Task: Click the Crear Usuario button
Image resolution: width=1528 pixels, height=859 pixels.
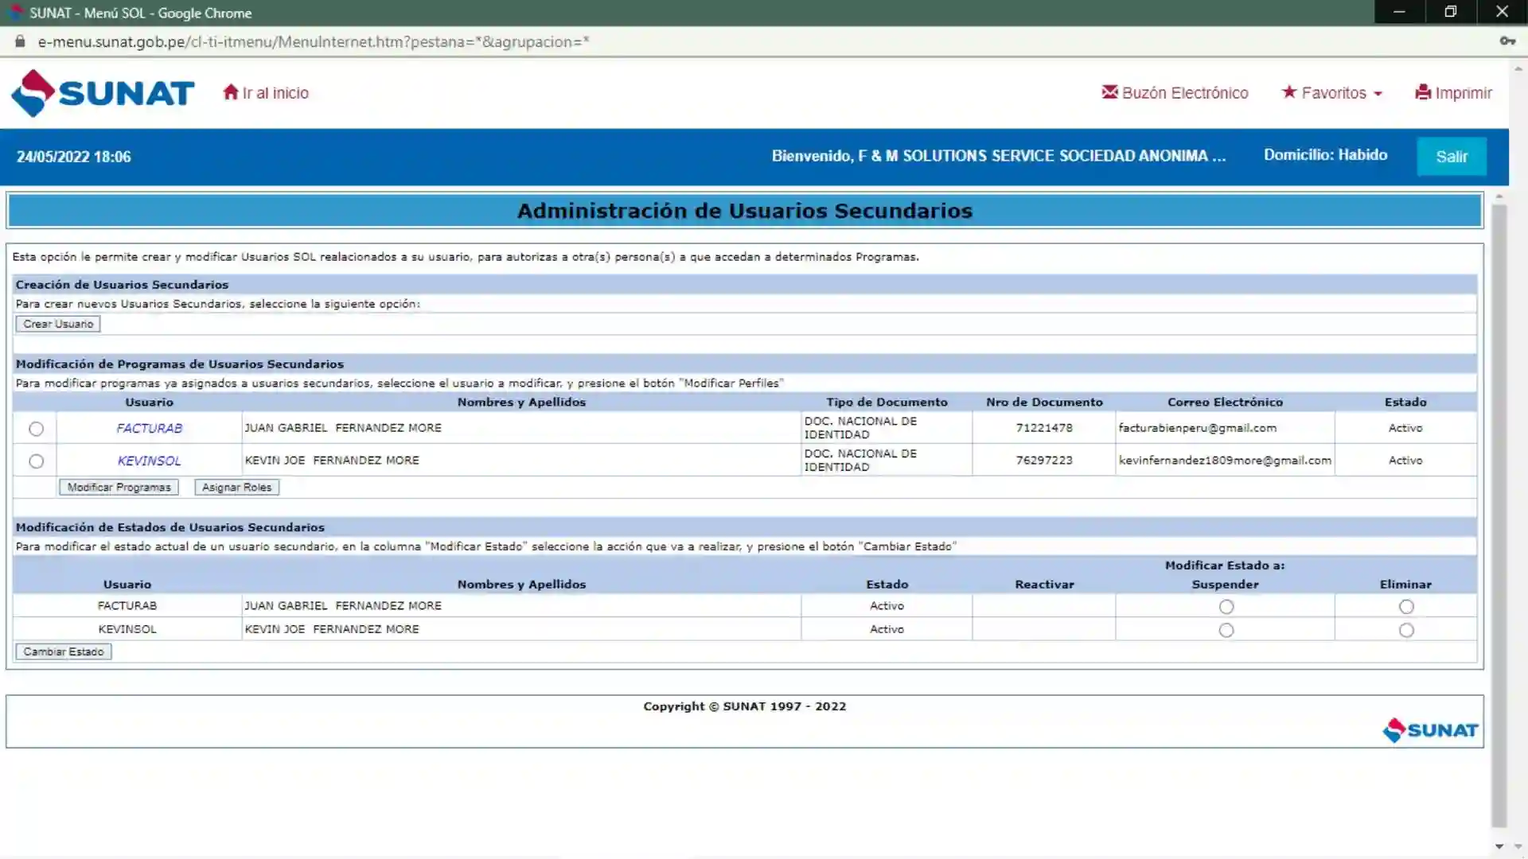Action: coord(58,324)
